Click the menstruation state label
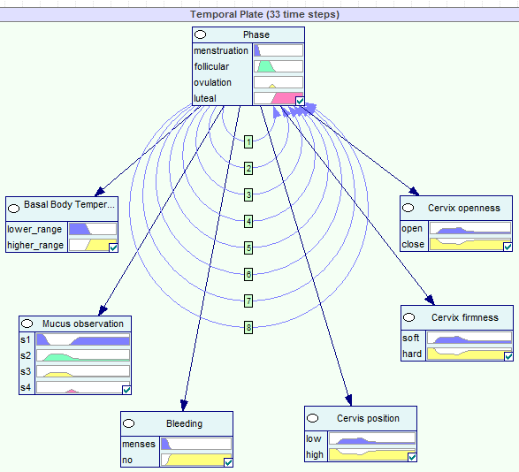519x472 pixels. (x=221, y=50)
